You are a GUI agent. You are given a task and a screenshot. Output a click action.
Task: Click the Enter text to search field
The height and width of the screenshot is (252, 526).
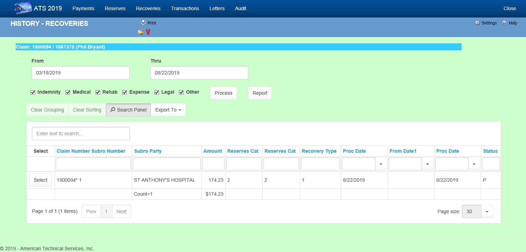[x=81, y=134]
